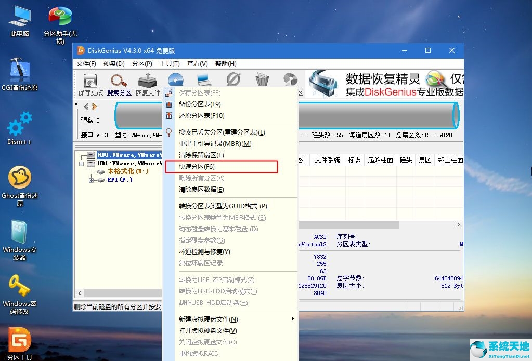Click the 搜索分区 (Search Partition) toolbar icon
Screen dimensions: 532x361
(x=119, y=83)
